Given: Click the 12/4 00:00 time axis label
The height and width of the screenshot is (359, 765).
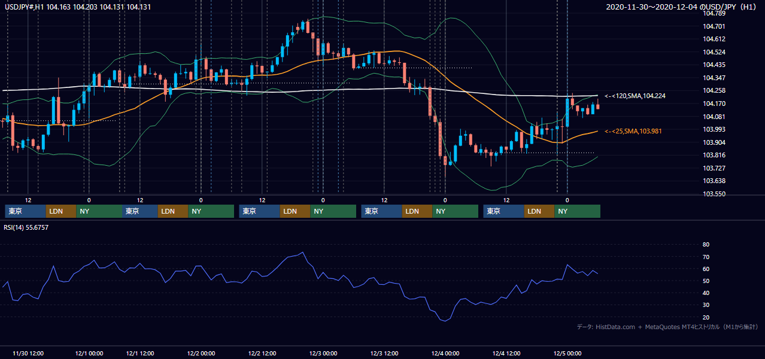Looking at the screenshot, I should coord(445,353).
